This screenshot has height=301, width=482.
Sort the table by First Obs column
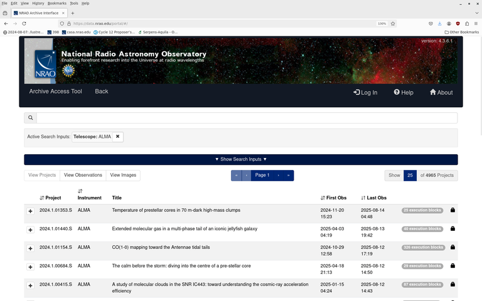coord(333,198)
